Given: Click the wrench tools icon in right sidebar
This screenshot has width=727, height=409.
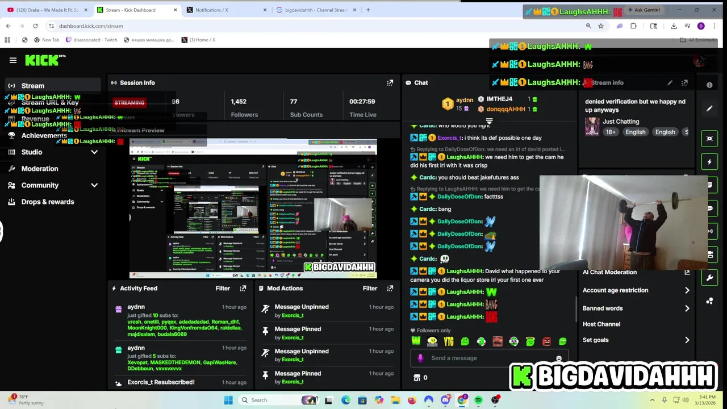Looking at the screenshot, I should click(x=709, y=278).
